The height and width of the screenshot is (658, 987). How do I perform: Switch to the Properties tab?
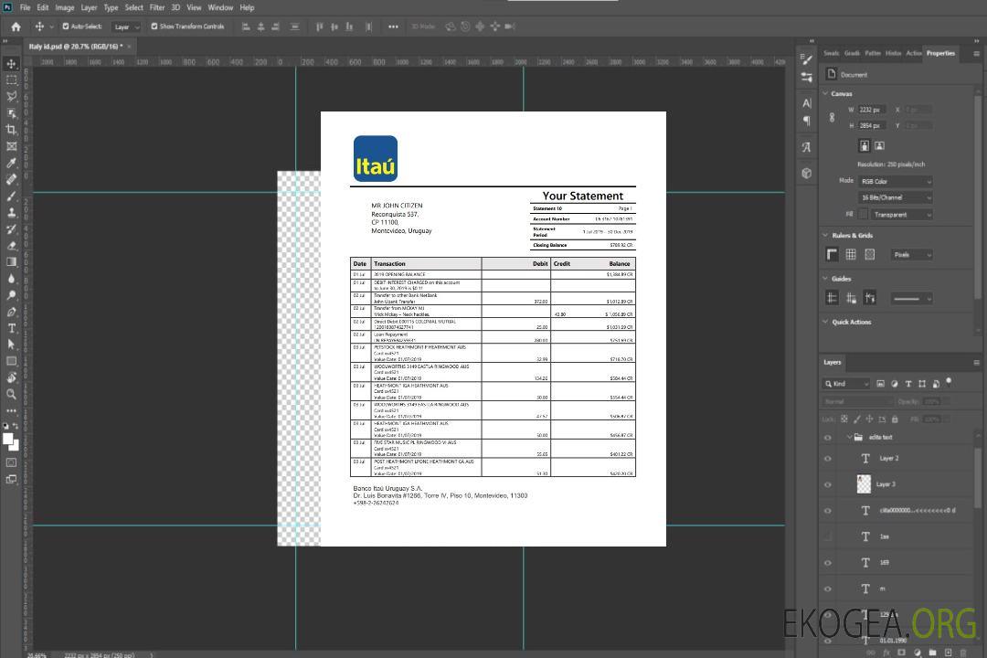click(x=940, y=54)
